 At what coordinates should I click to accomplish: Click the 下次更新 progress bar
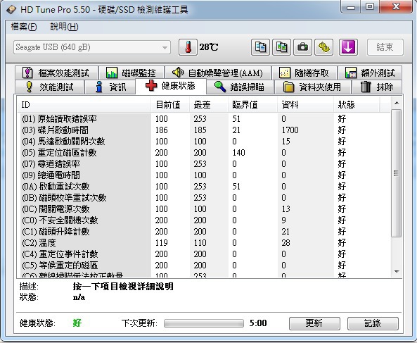click(x=204, y=323)
